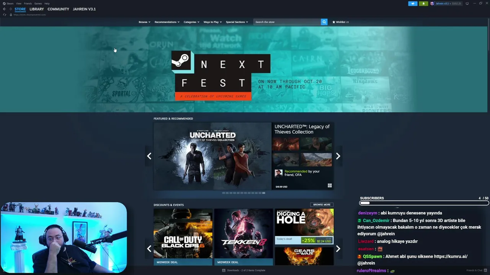Show next discounts with right arrow

[x=338, y=249]
